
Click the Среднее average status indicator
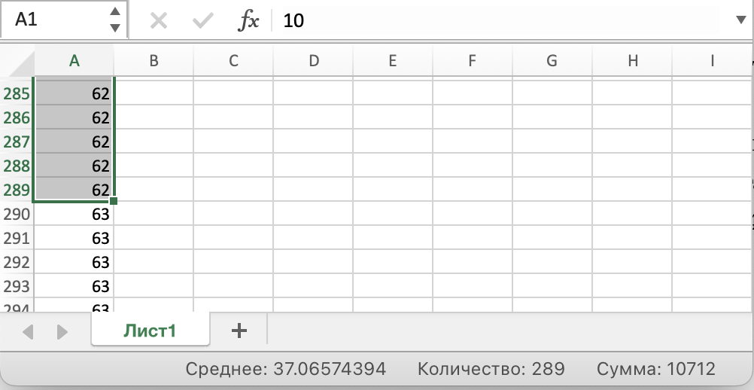[x=286, y=369]
